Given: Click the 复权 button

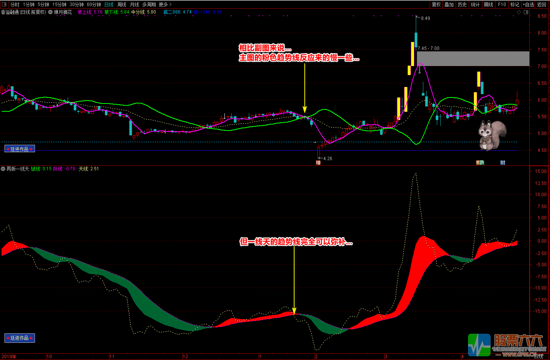Looking at the screenshot, I should coord(436,4).
